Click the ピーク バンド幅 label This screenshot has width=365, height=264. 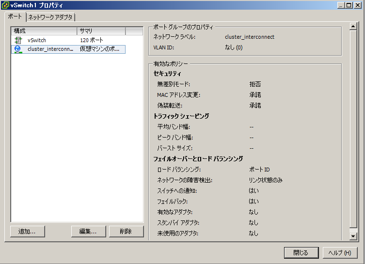pyautogui.click(x=175, y=138)
